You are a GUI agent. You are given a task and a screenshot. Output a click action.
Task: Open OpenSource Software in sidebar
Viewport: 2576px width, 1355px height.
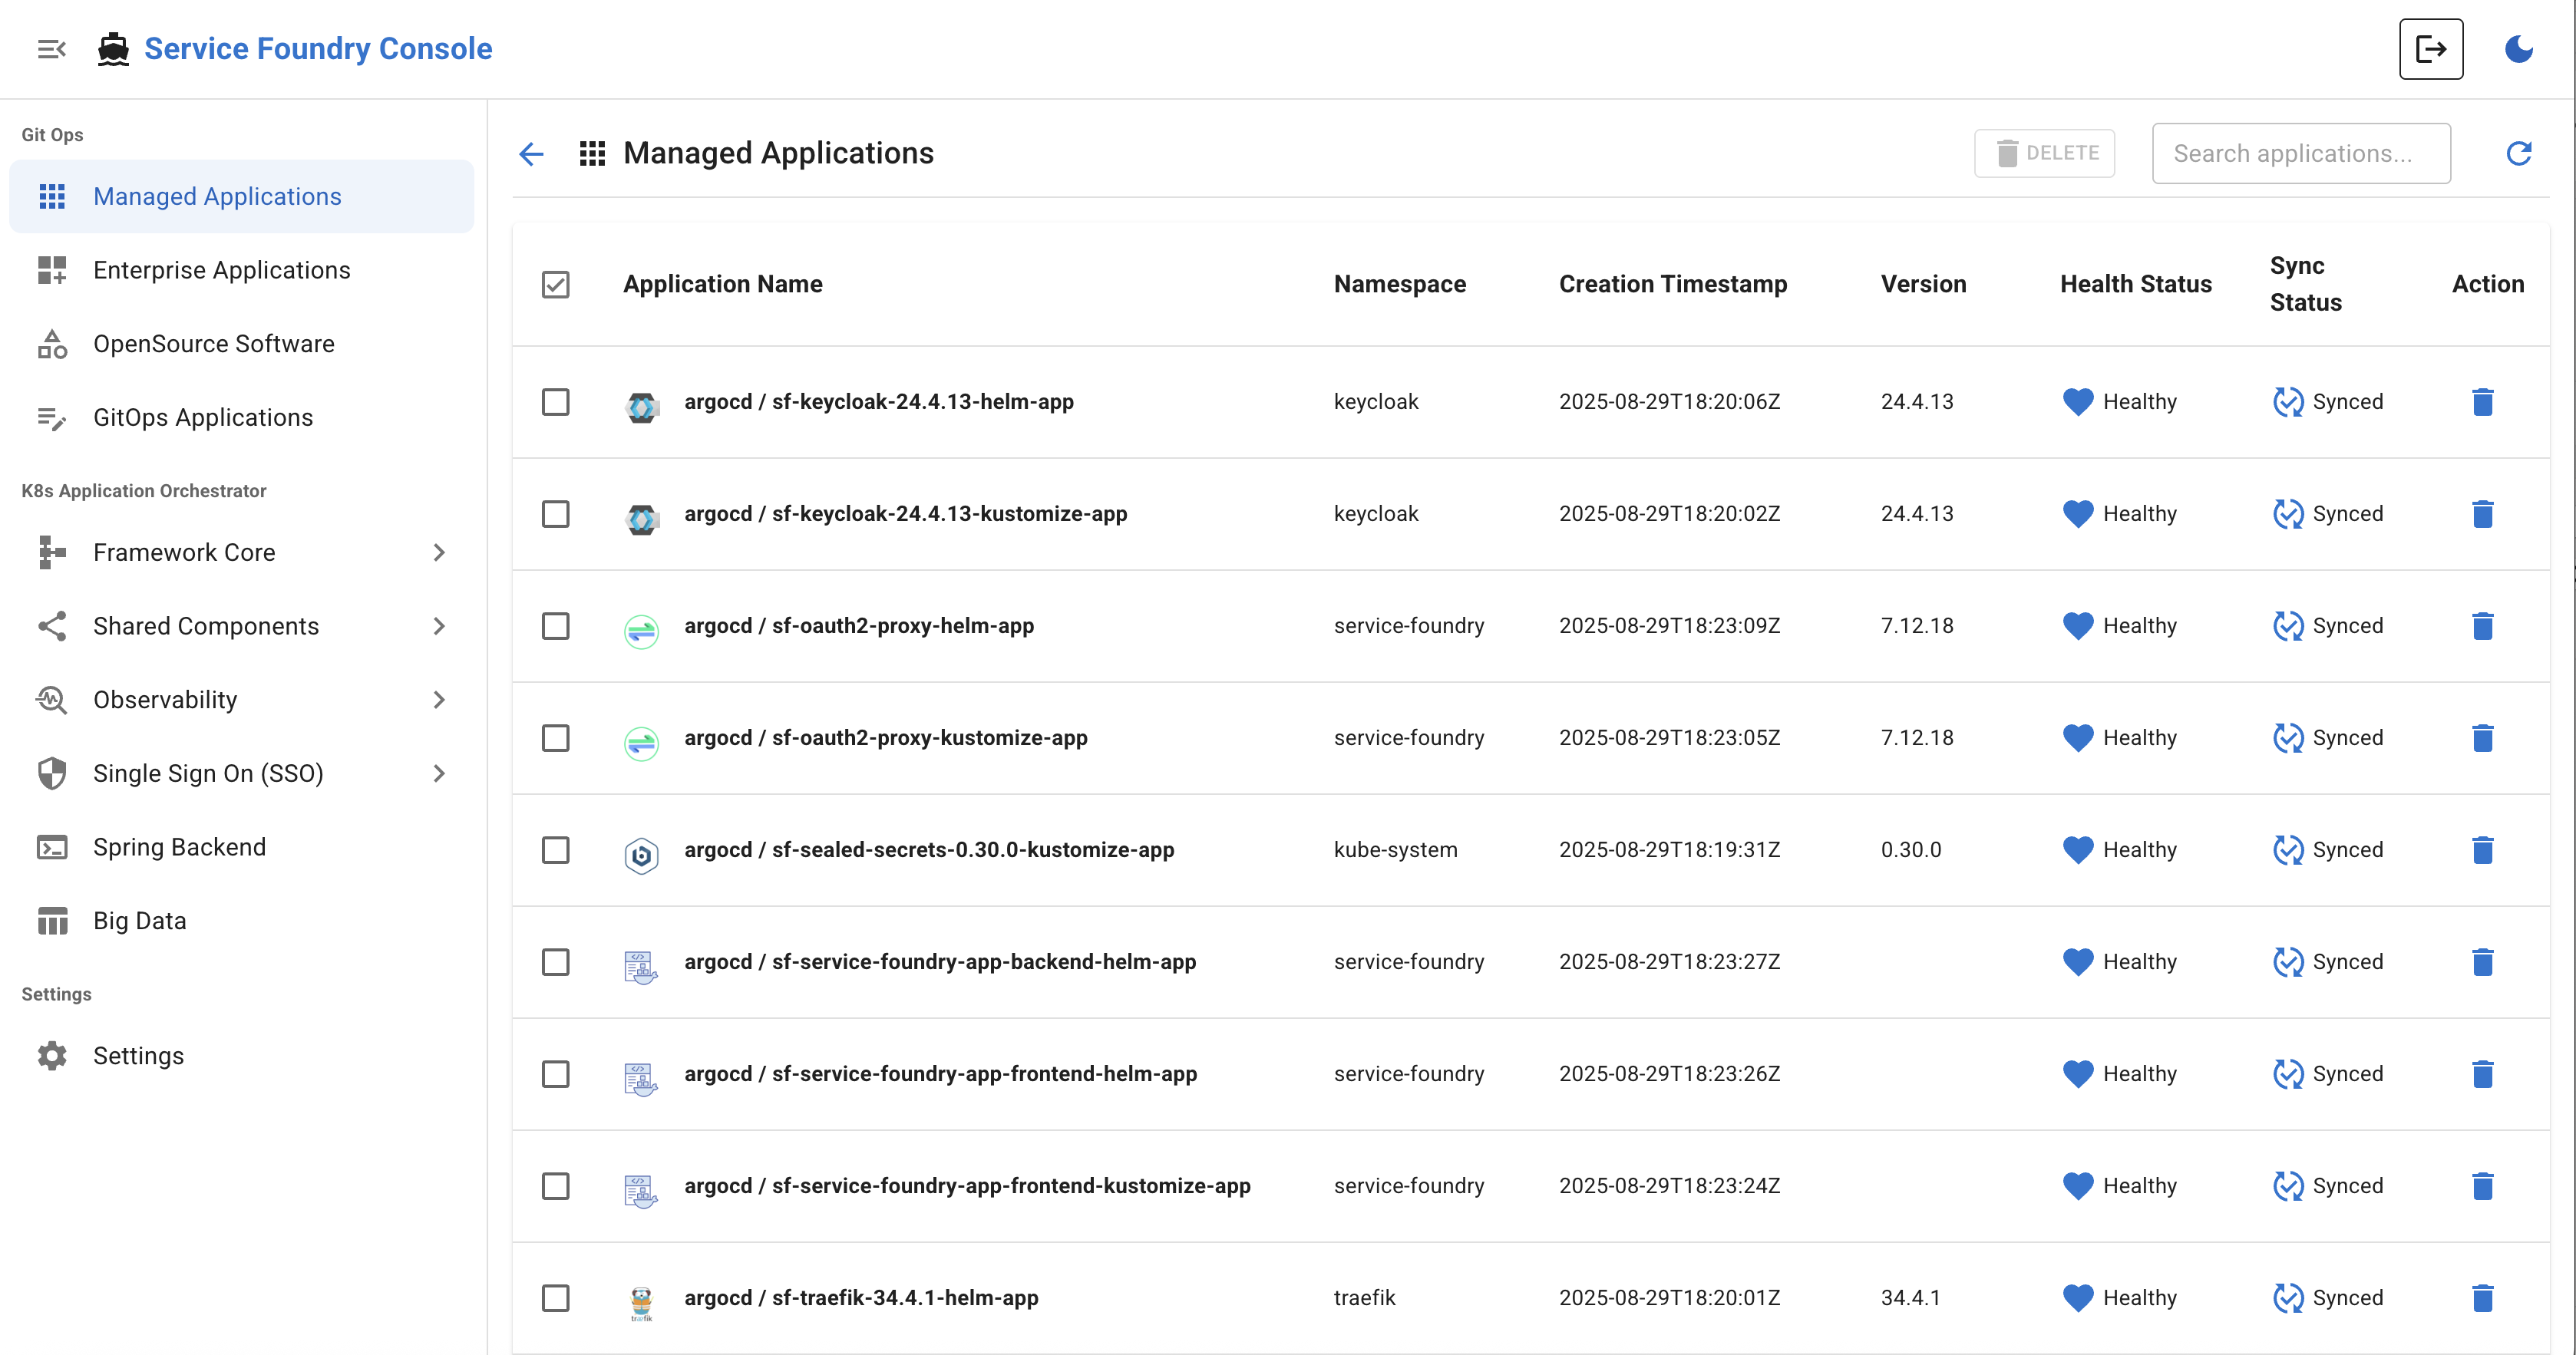tap(241, 344)
